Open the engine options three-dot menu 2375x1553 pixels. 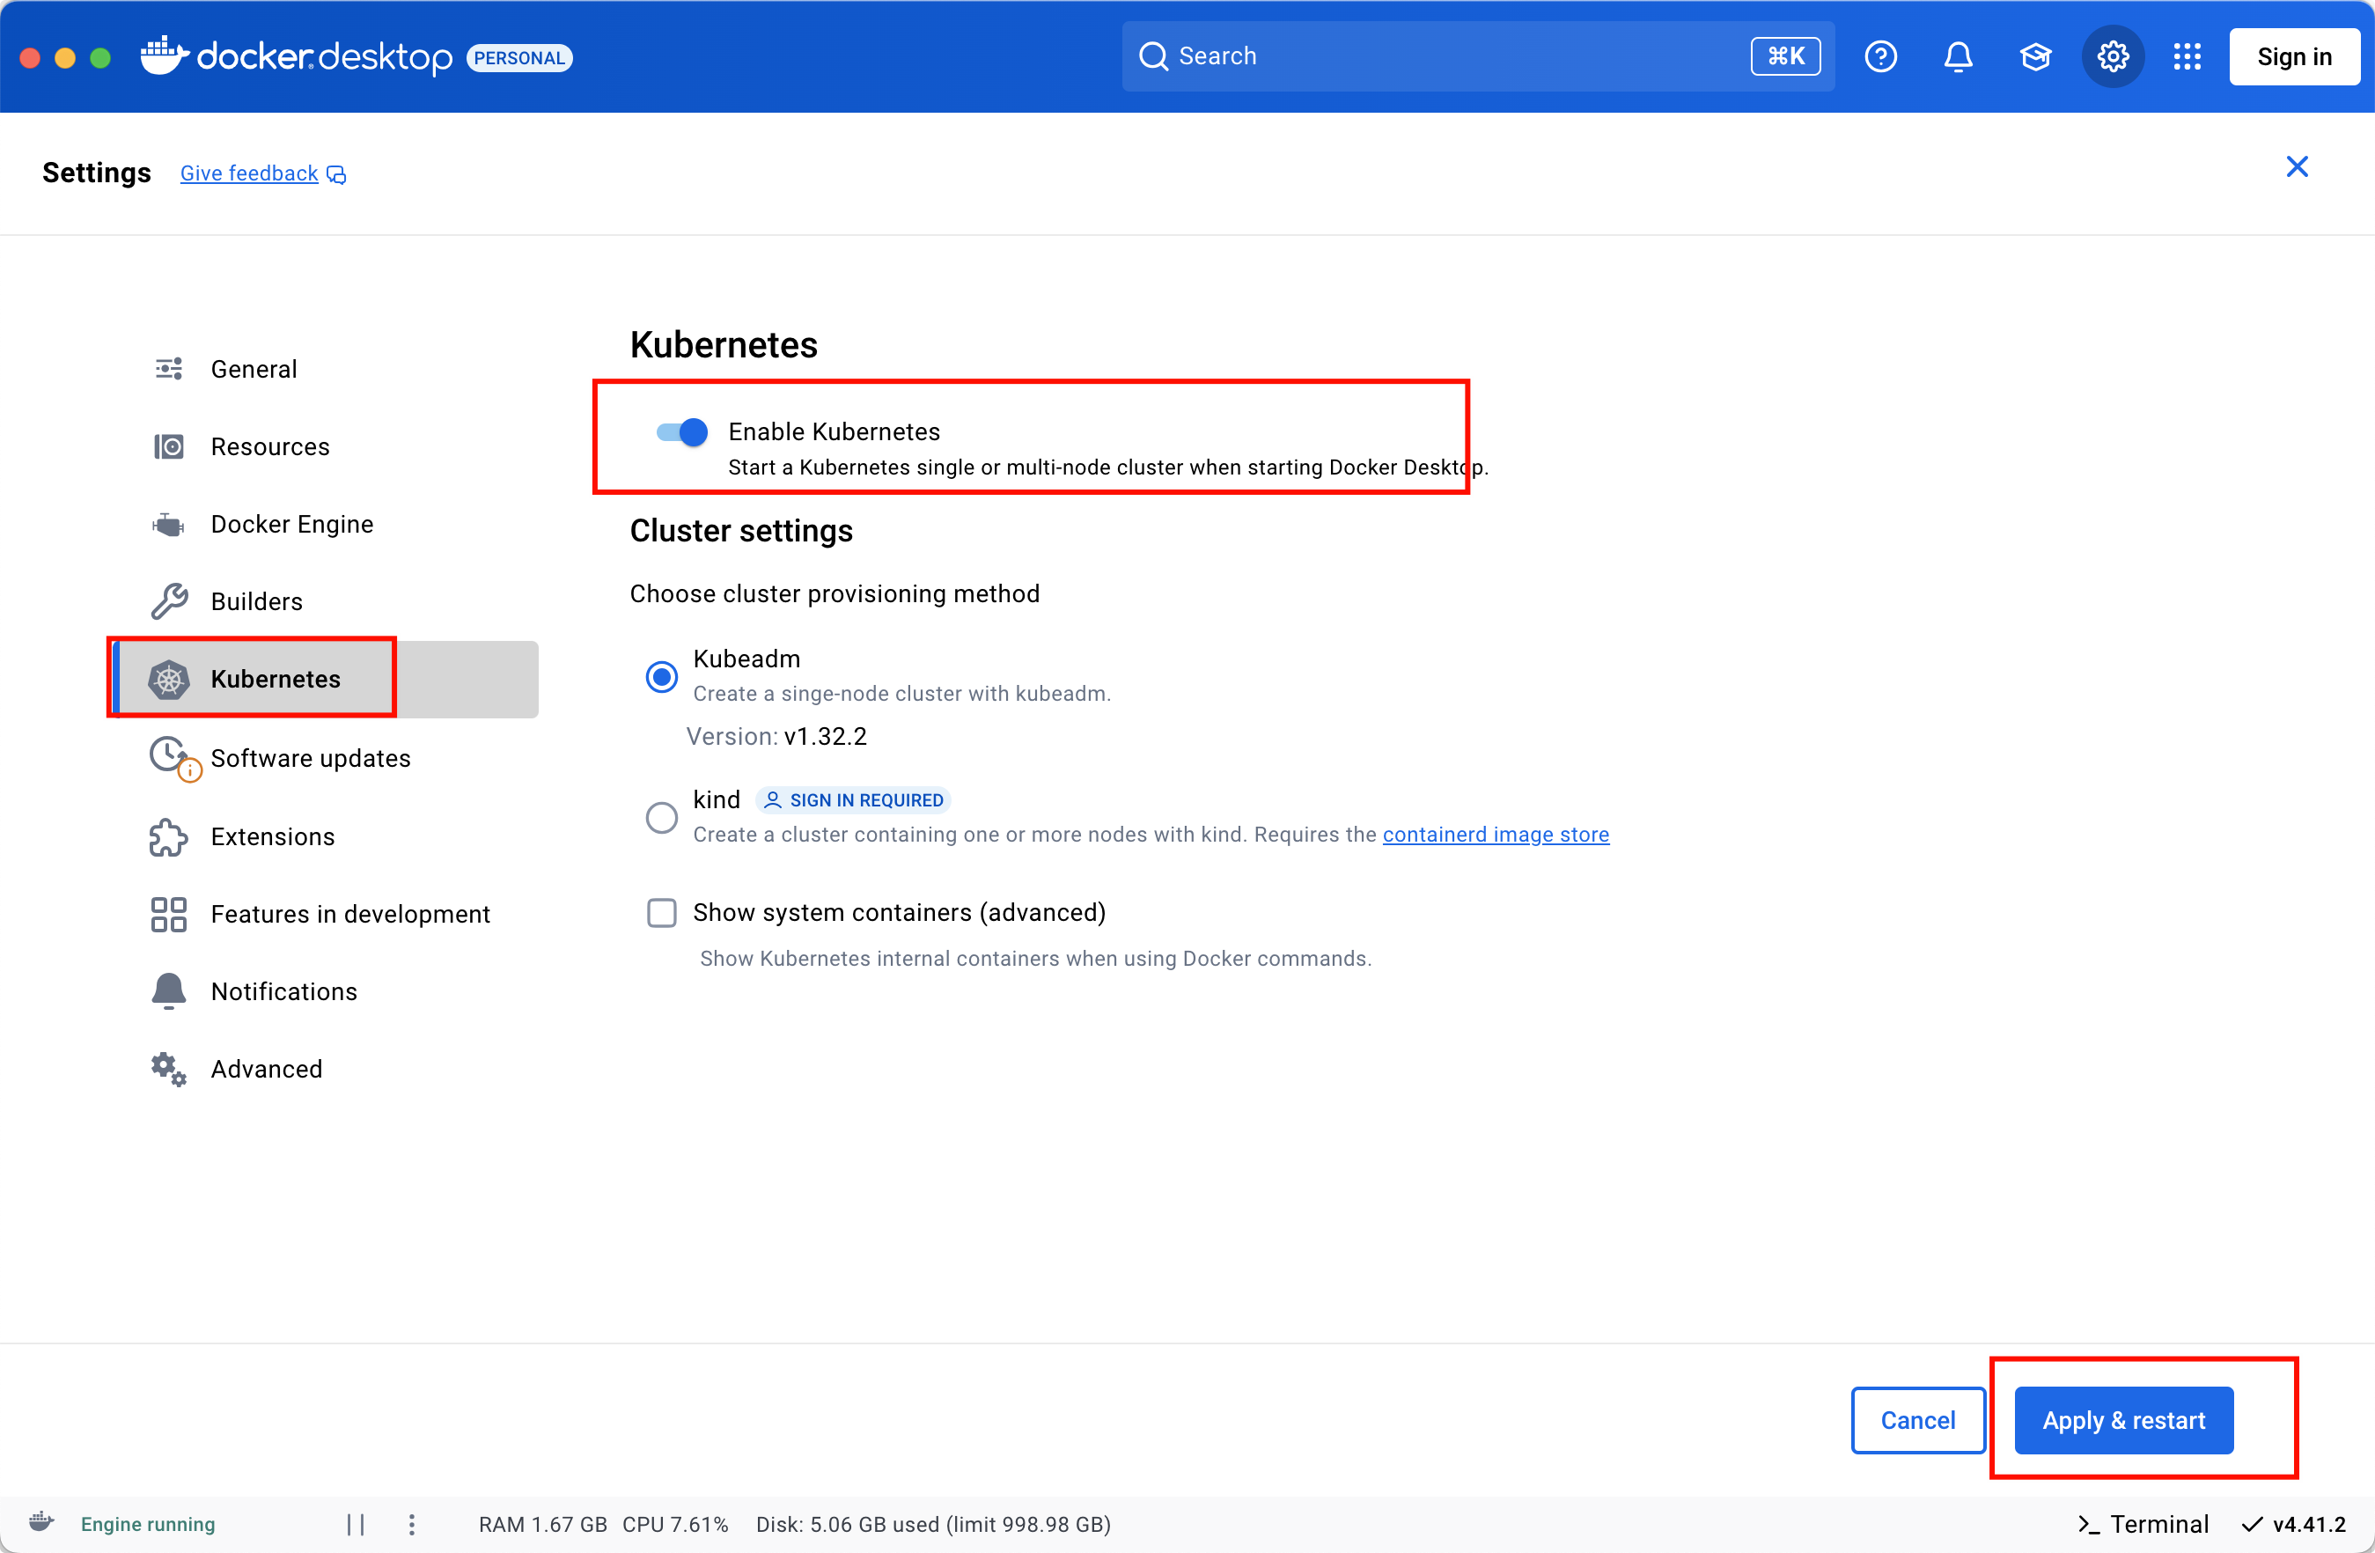pyautogui.click(x=412, y=1523)
